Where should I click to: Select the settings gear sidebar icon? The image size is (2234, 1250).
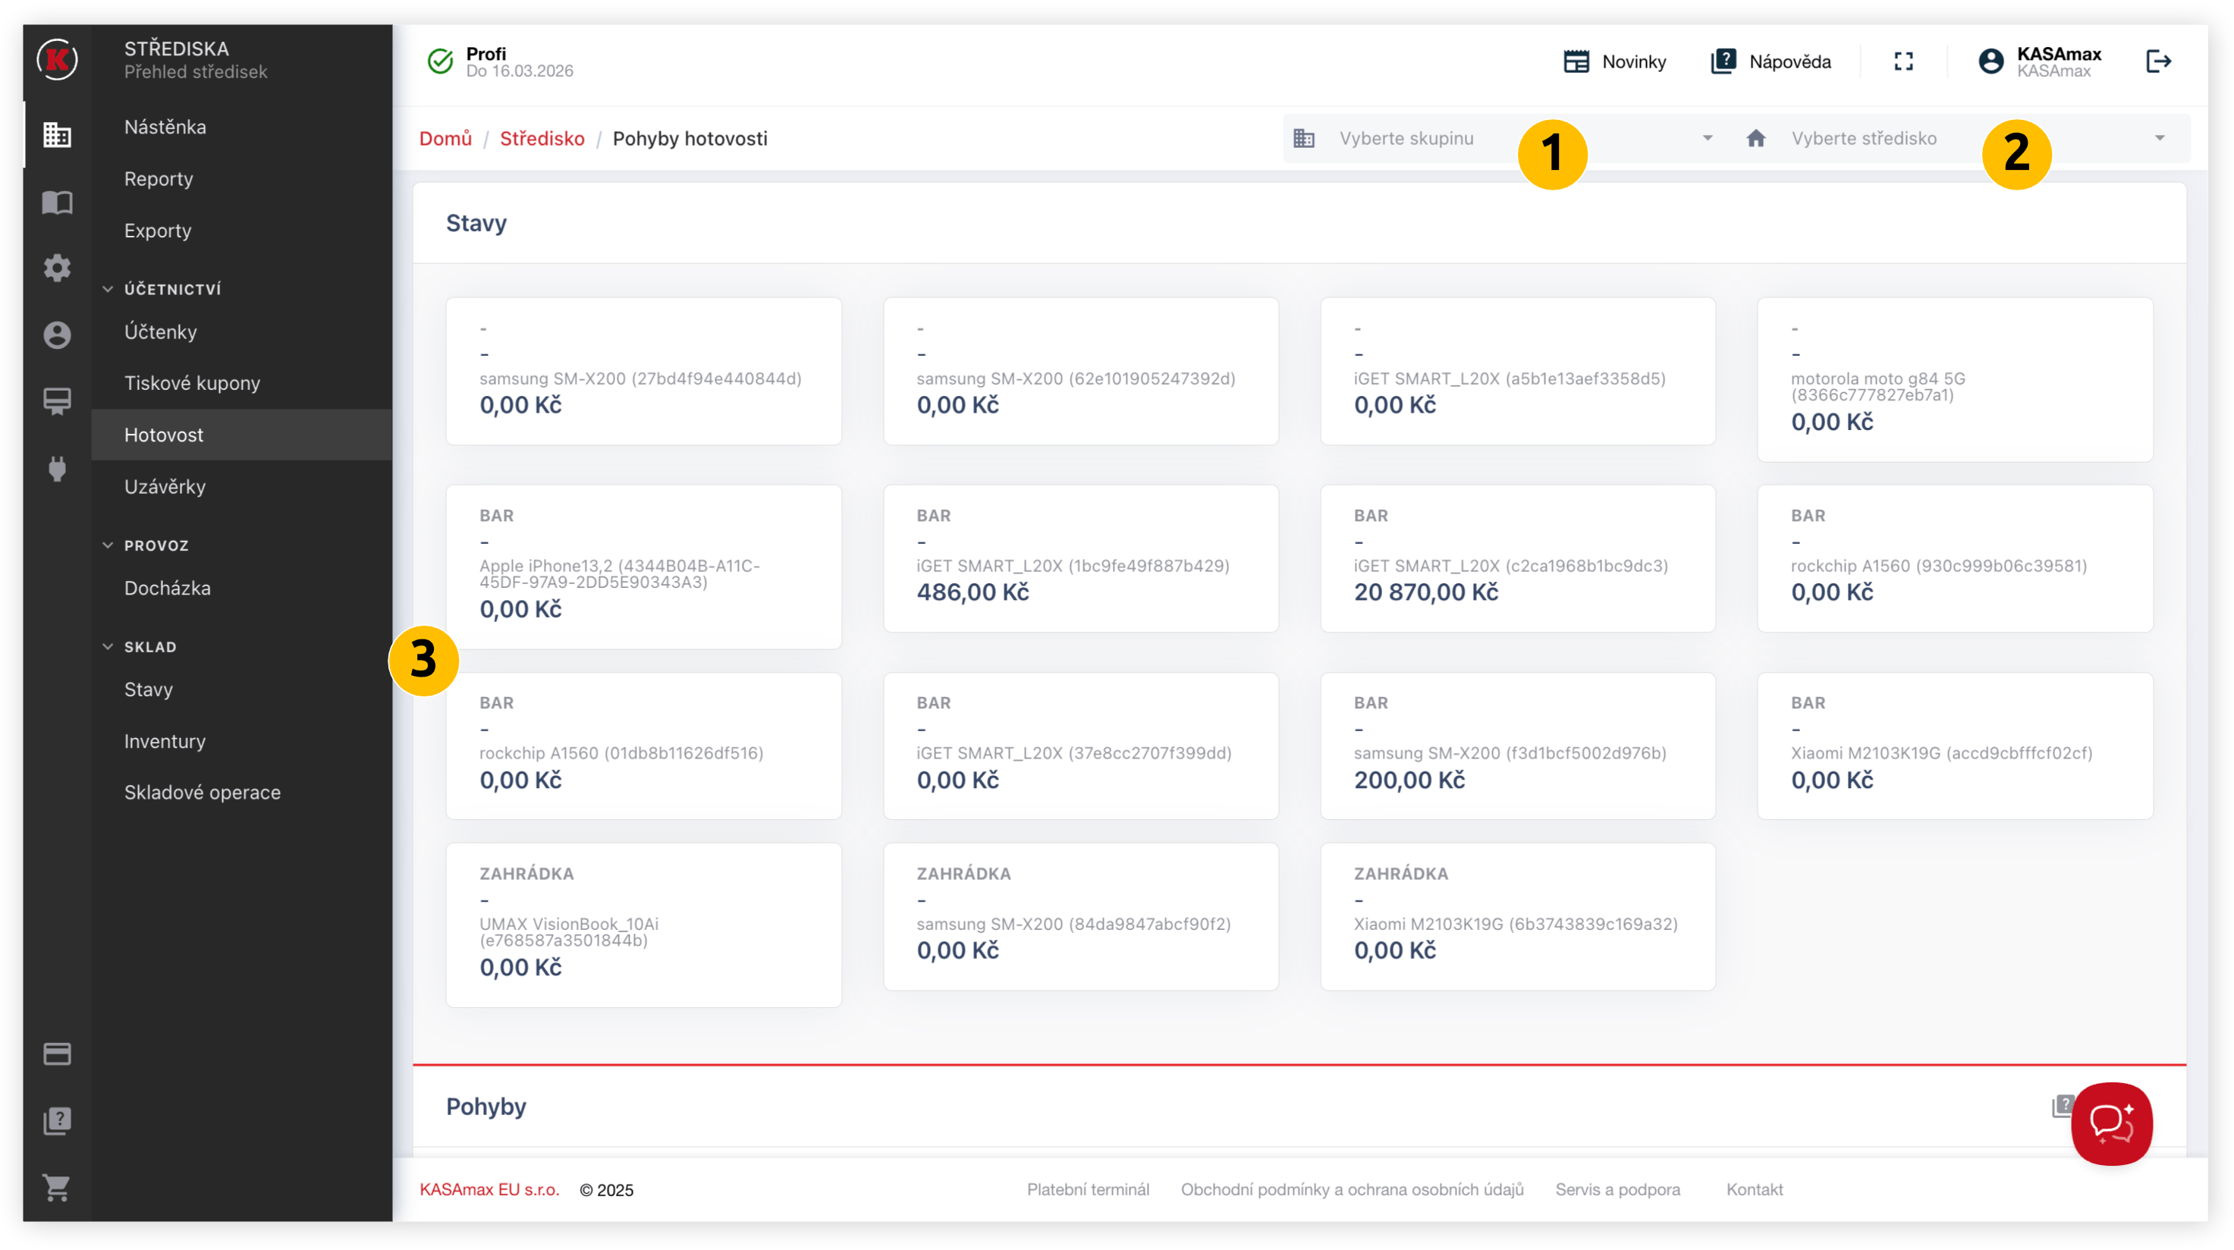click(57, 268)
